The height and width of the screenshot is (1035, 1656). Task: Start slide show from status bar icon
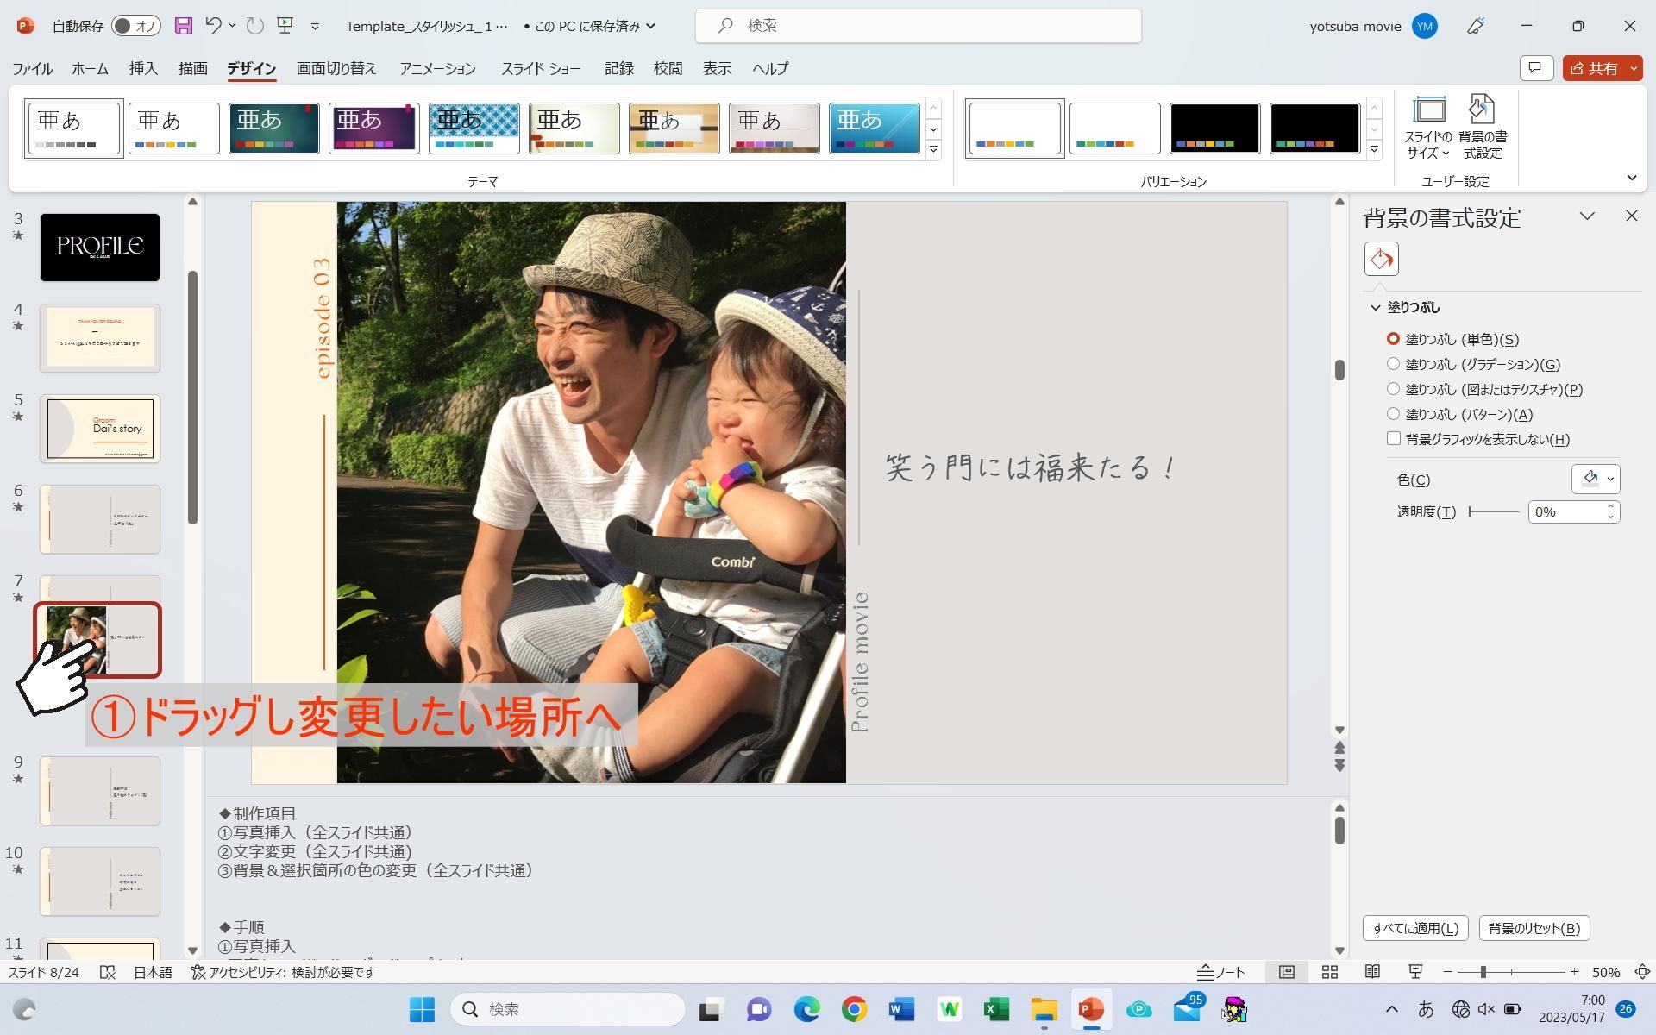point(1415,972)
